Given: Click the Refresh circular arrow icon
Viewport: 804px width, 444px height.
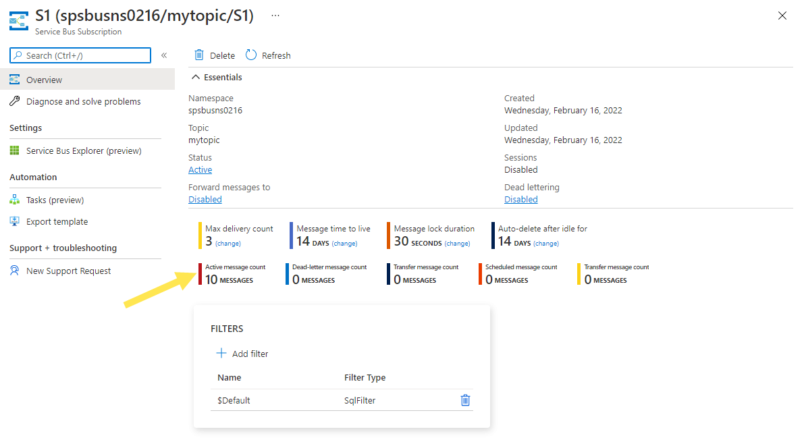Looking at the screenshot, I should 250,55.
